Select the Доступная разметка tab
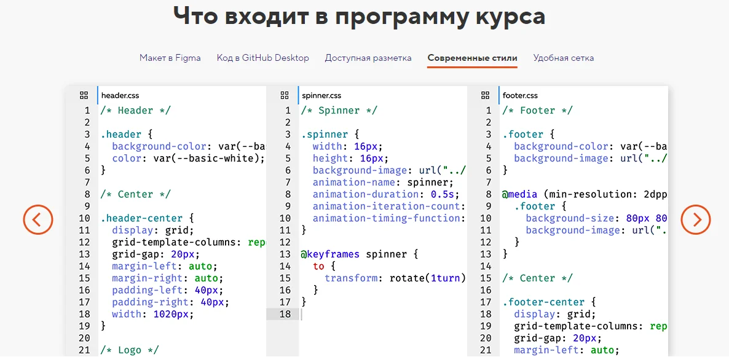The height and width of the screenshot is (357, 729). (368, 58)
